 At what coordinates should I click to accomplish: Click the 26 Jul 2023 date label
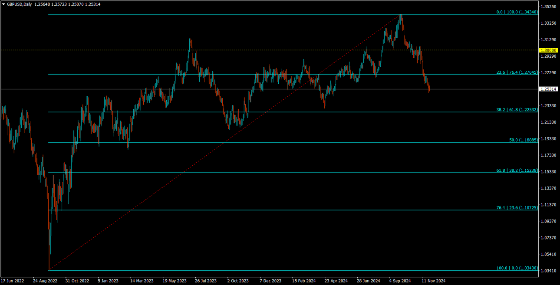click(x=206, y=281)
